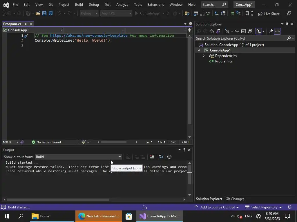The height and width of the screenshot is (222, 297).
Task: Open the Any CPU platform dropdown
Action: click(116, 13)
